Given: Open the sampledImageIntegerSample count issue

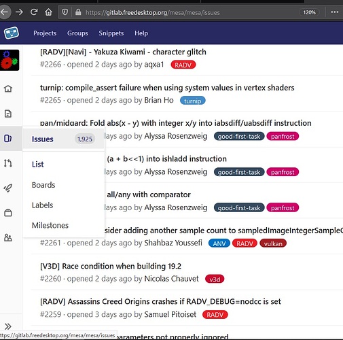Looking at the screenshot, I should pyautogui.click(x=223, y=231).
